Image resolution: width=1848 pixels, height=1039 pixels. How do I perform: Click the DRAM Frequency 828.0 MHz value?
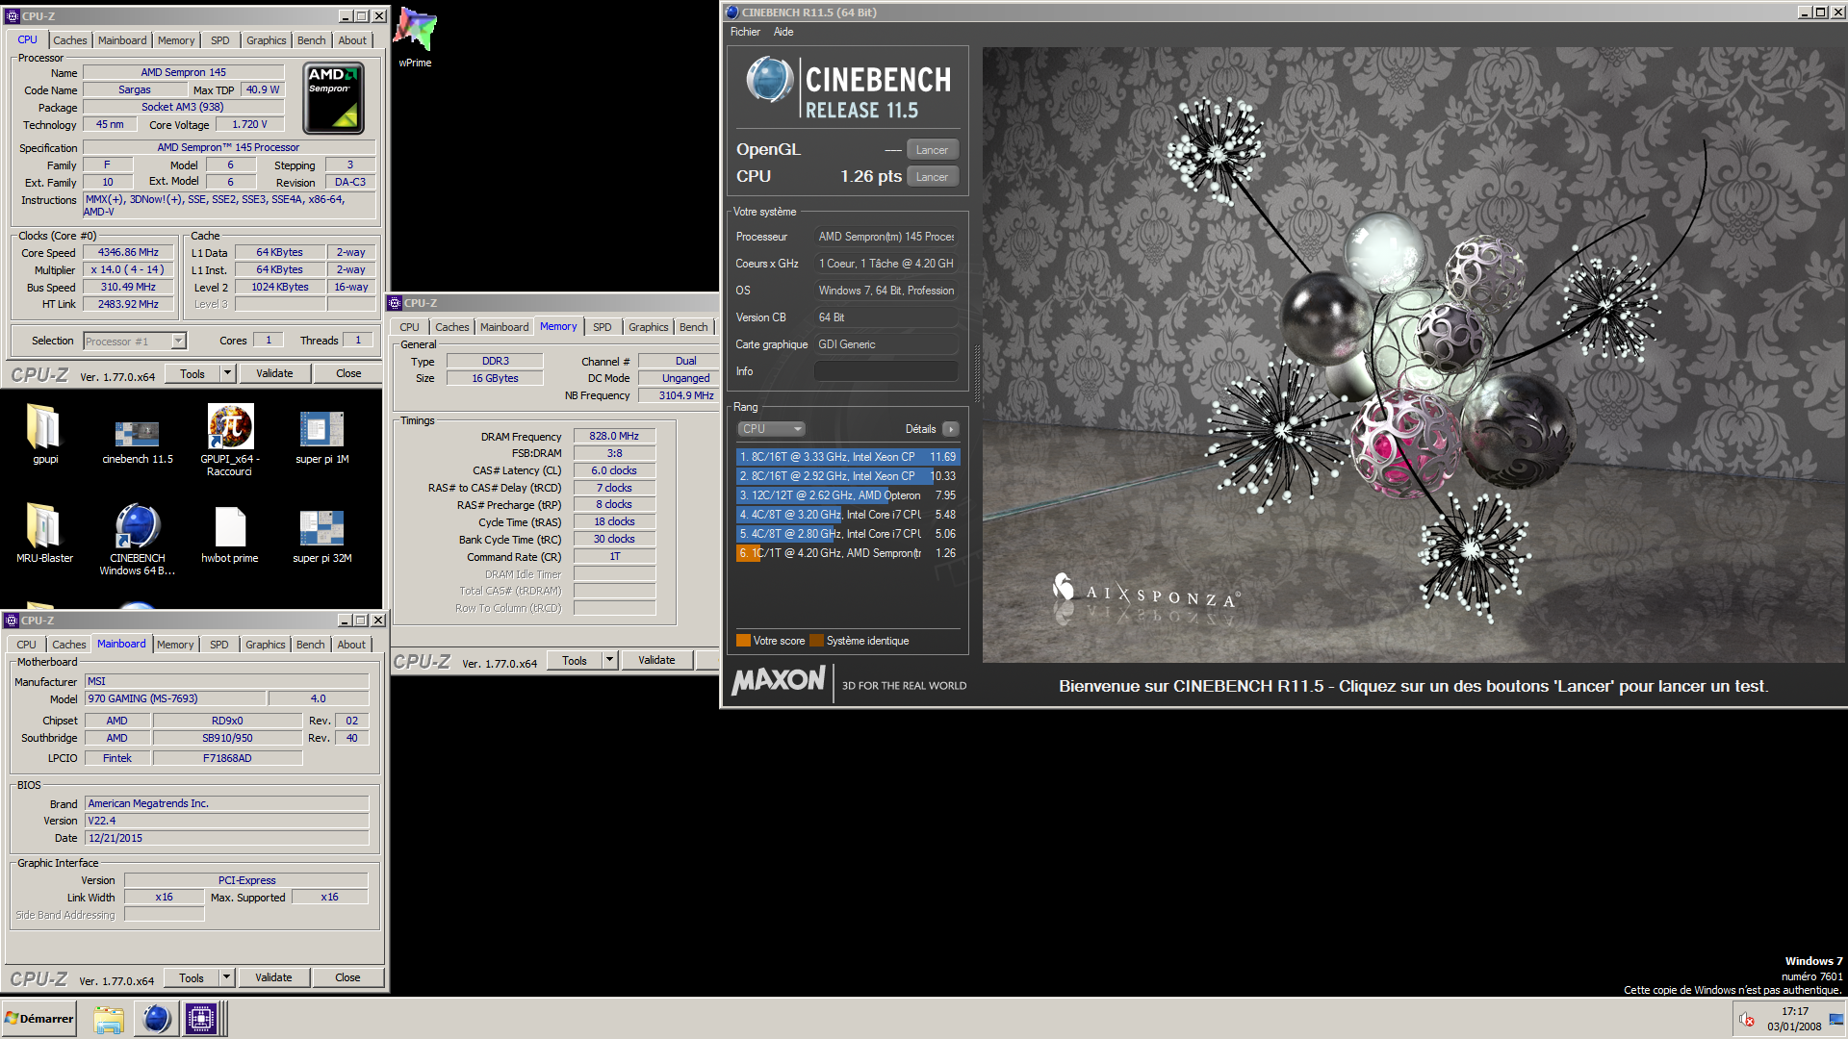point(614,436)
